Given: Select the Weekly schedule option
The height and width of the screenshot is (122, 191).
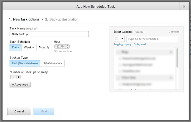Looking at the screenshot, I should click(x=29, y=47).
